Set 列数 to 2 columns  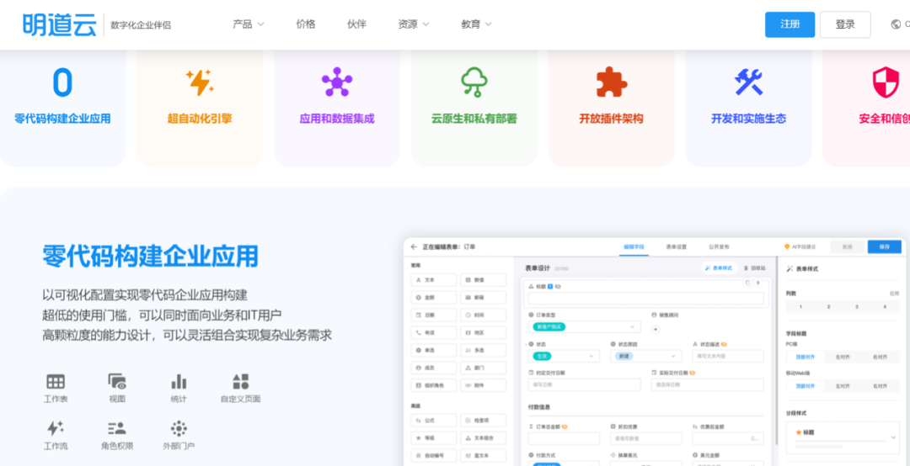pyautogui.click(x=828, y=307)
